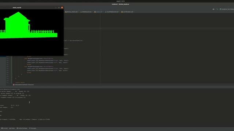Close the hello_world window with orange button

[62, 8]
